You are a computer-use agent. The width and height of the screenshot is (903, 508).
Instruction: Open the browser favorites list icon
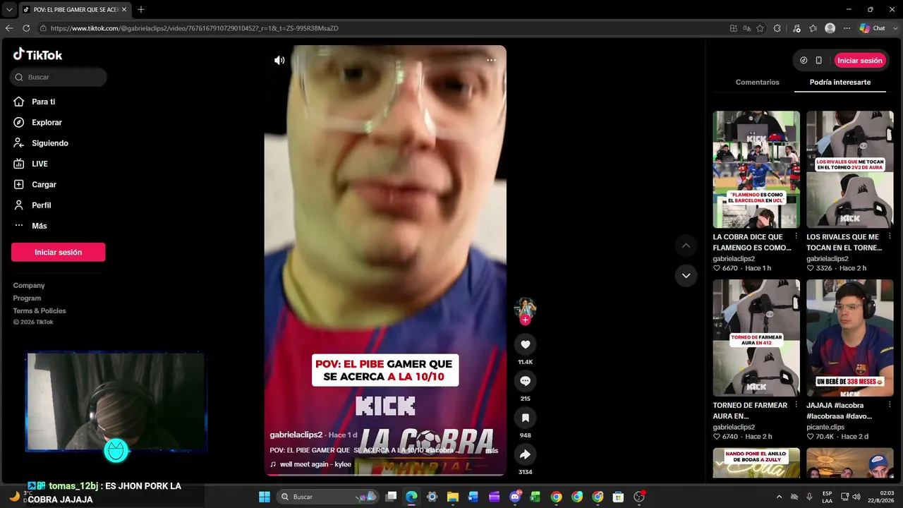813,28
